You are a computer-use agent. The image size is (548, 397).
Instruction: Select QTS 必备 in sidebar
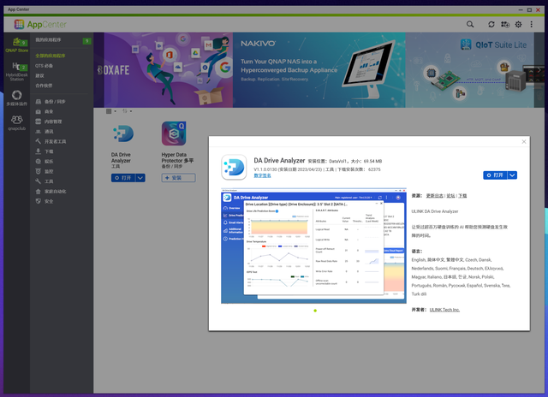tap(44, 66)
